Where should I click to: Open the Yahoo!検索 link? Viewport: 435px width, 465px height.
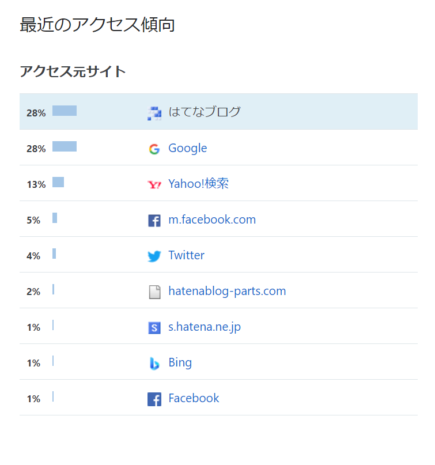coord(198,184)
